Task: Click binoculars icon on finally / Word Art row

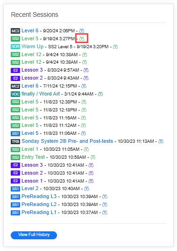Action: (x=100, y=94)
